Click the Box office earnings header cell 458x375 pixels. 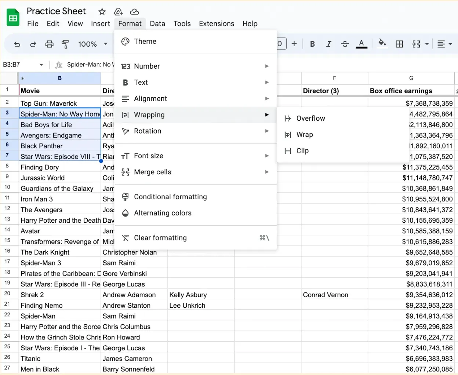coord(411,91)
